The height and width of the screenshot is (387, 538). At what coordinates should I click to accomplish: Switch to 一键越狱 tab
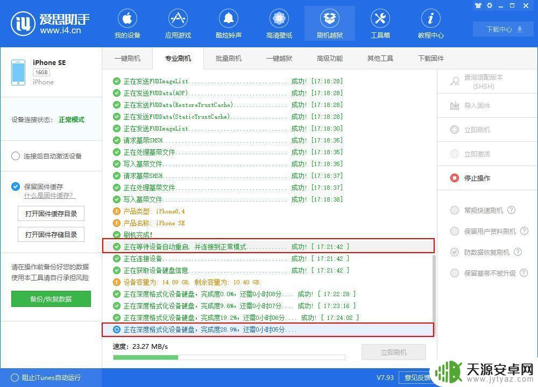(x=279, y=58)
